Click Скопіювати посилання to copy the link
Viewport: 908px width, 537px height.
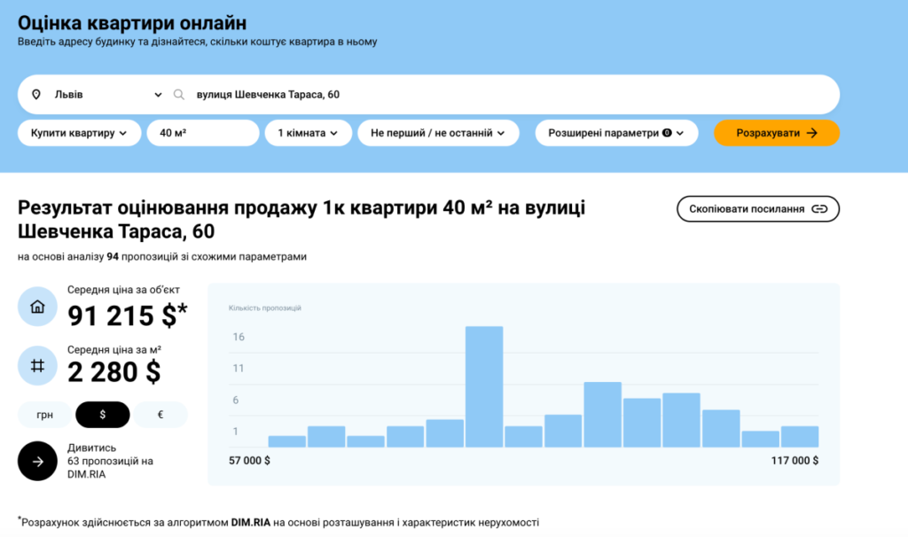click(758, 209)
